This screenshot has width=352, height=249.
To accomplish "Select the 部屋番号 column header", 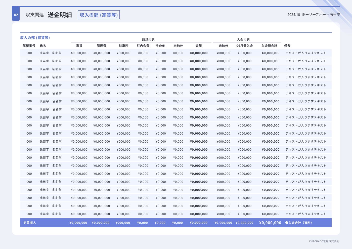I will click(29, 46).
